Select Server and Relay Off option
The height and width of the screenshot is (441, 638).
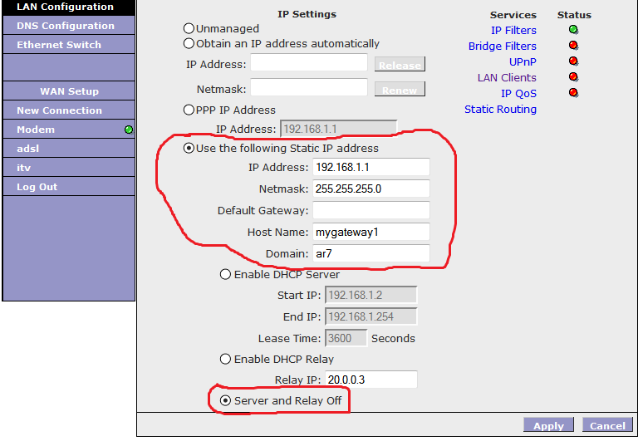225,401
